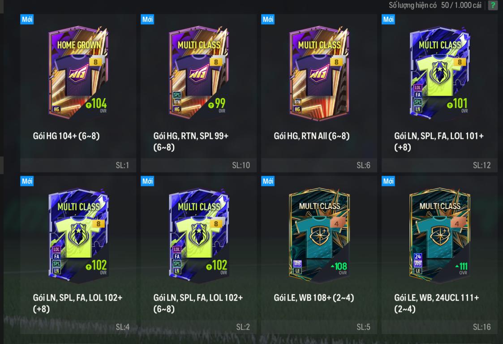Click the Số lượng hiện có 50/1.000 counter
The image size is (503, 344).
click(435, 5)
